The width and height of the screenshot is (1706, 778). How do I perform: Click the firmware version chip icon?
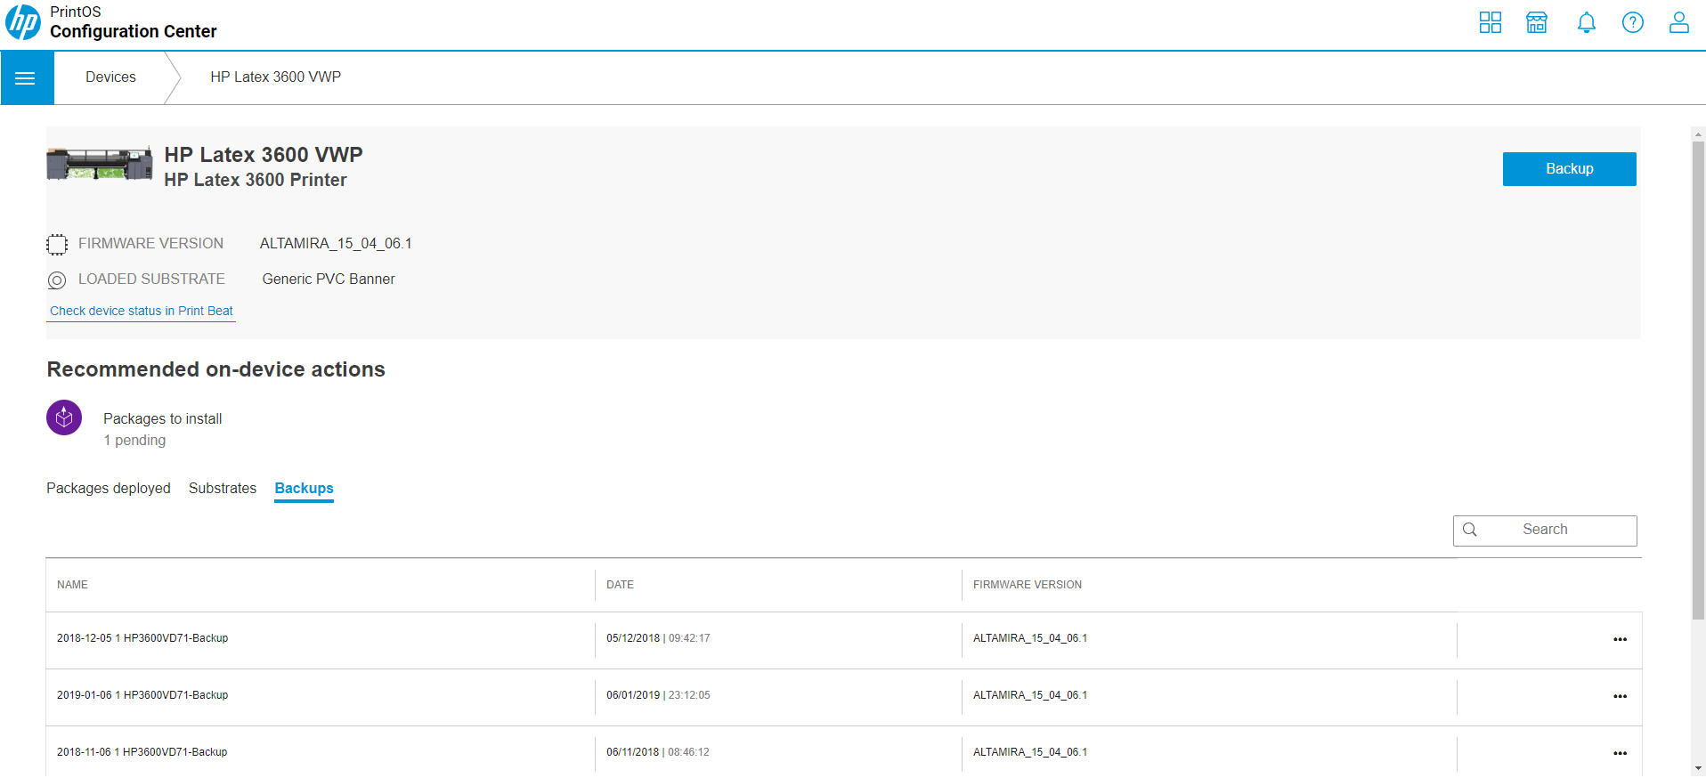(57, 244)
